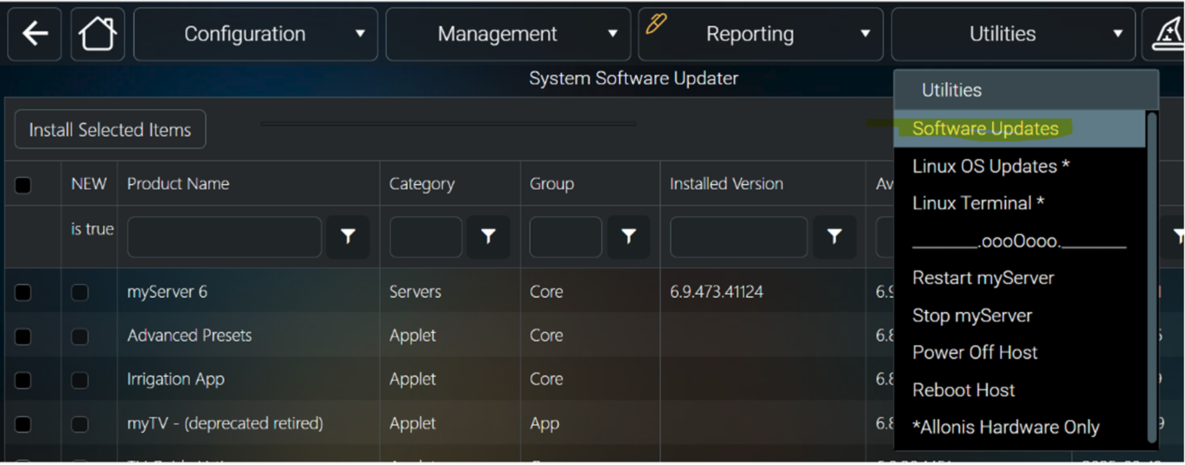Viewport: 1185px width, 465px height.
Task: Select Stop myServer menu entry
Action: (1020, 315)
